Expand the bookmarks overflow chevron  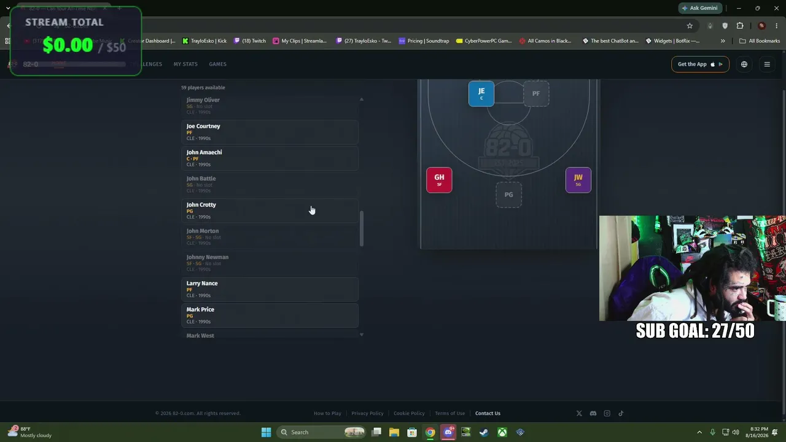pyautogui.click(x=723, y=41)
